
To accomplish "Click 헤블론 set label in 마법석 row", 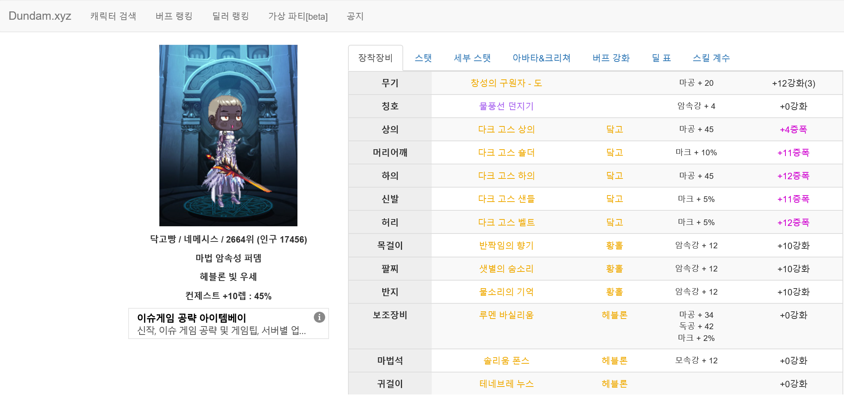I will [615, 361].
